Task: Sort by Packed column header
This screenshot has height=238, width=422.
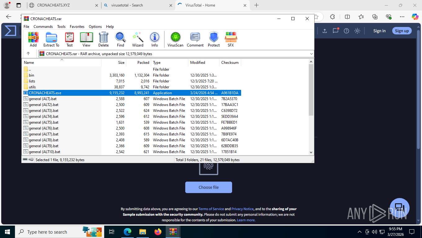Action: pyautogui.click(x=139, y=63)
